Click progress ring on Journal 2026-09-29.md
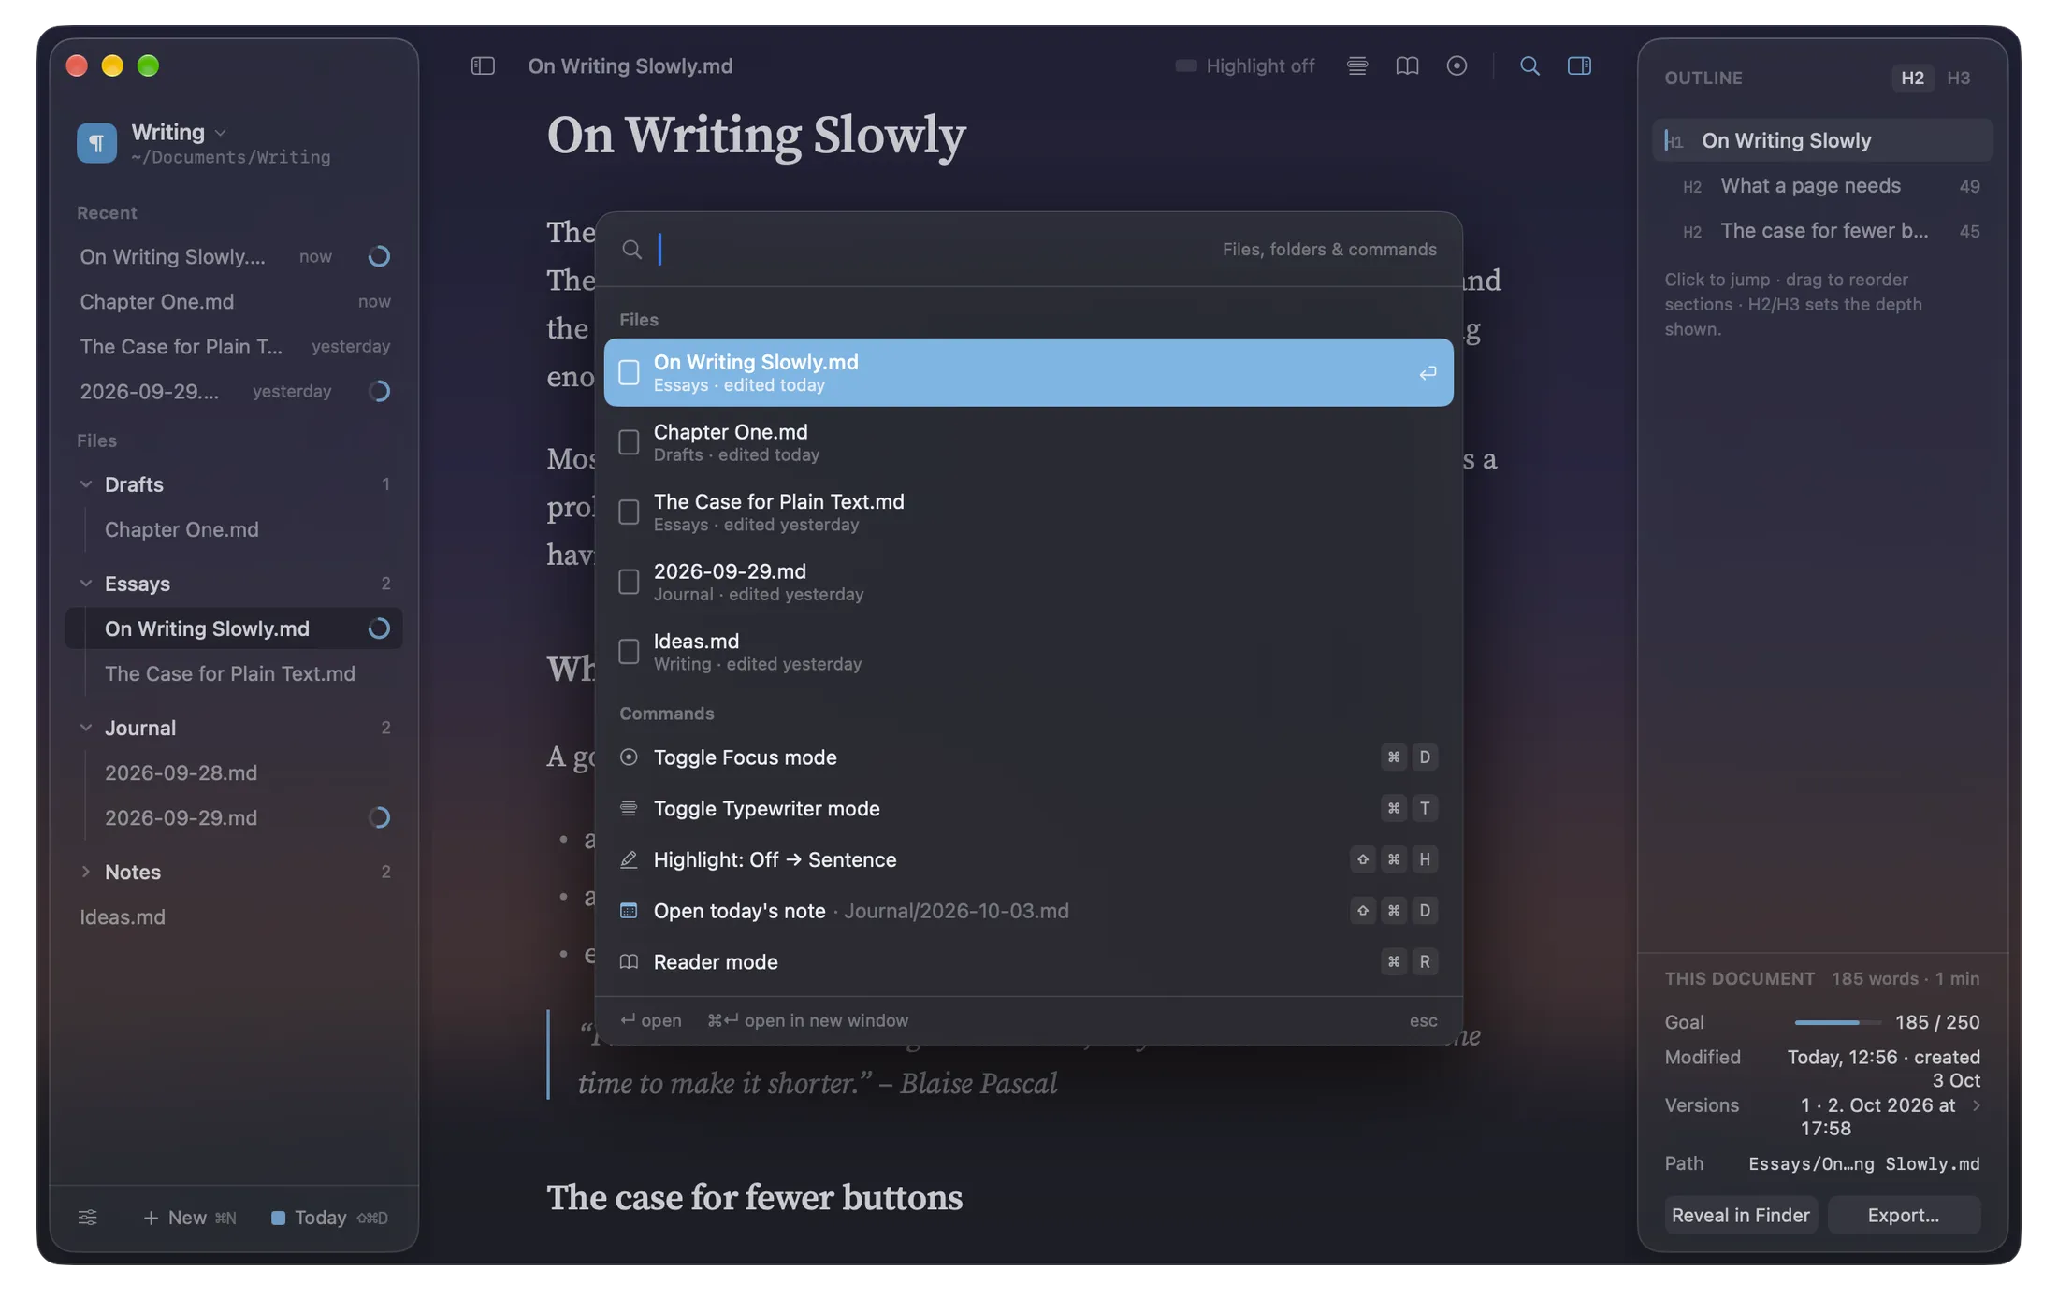The width and height of the screenshot is (2058, 1313). point(379,817)
